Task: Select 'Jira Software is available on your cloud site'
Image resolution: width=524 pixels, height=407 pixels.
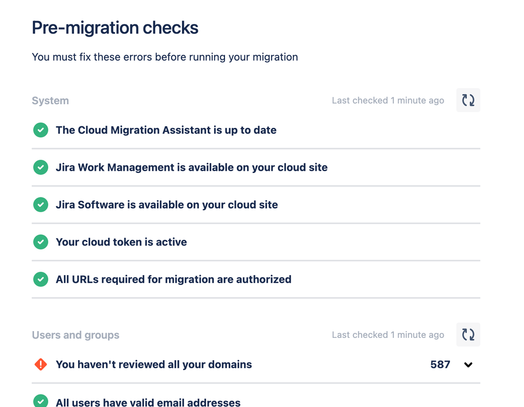Action: tap(167, 205)
